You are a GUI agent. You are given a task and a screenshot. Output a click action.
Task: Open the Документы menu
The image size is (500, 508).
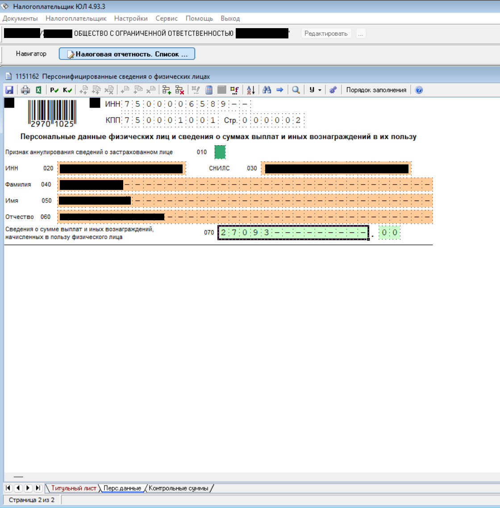20,18
